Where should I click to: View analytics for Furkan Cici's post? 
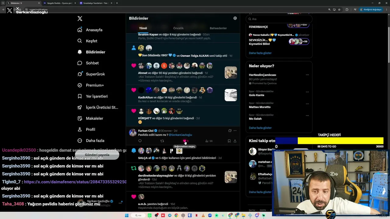[209, 141]
